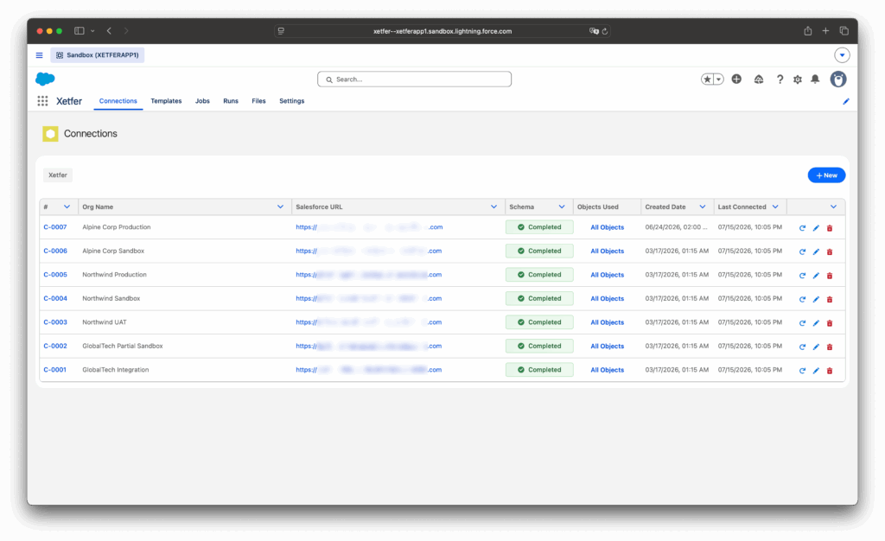Screen dimensions: 885x541
Task: Click Completed status for GlobalTech Integration
Action: coord(539,370)
